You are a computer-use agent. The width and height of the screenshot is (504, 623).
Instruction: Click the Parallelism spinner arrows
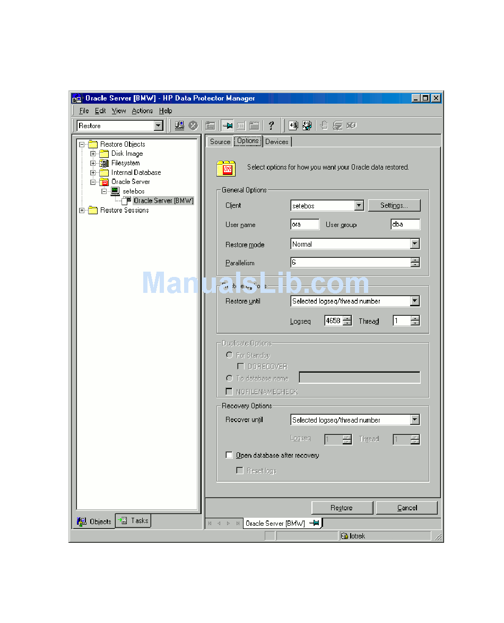point(415,262)
